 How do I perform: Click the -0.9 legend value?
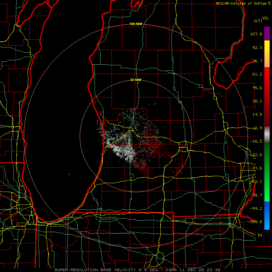click(257, 128)
